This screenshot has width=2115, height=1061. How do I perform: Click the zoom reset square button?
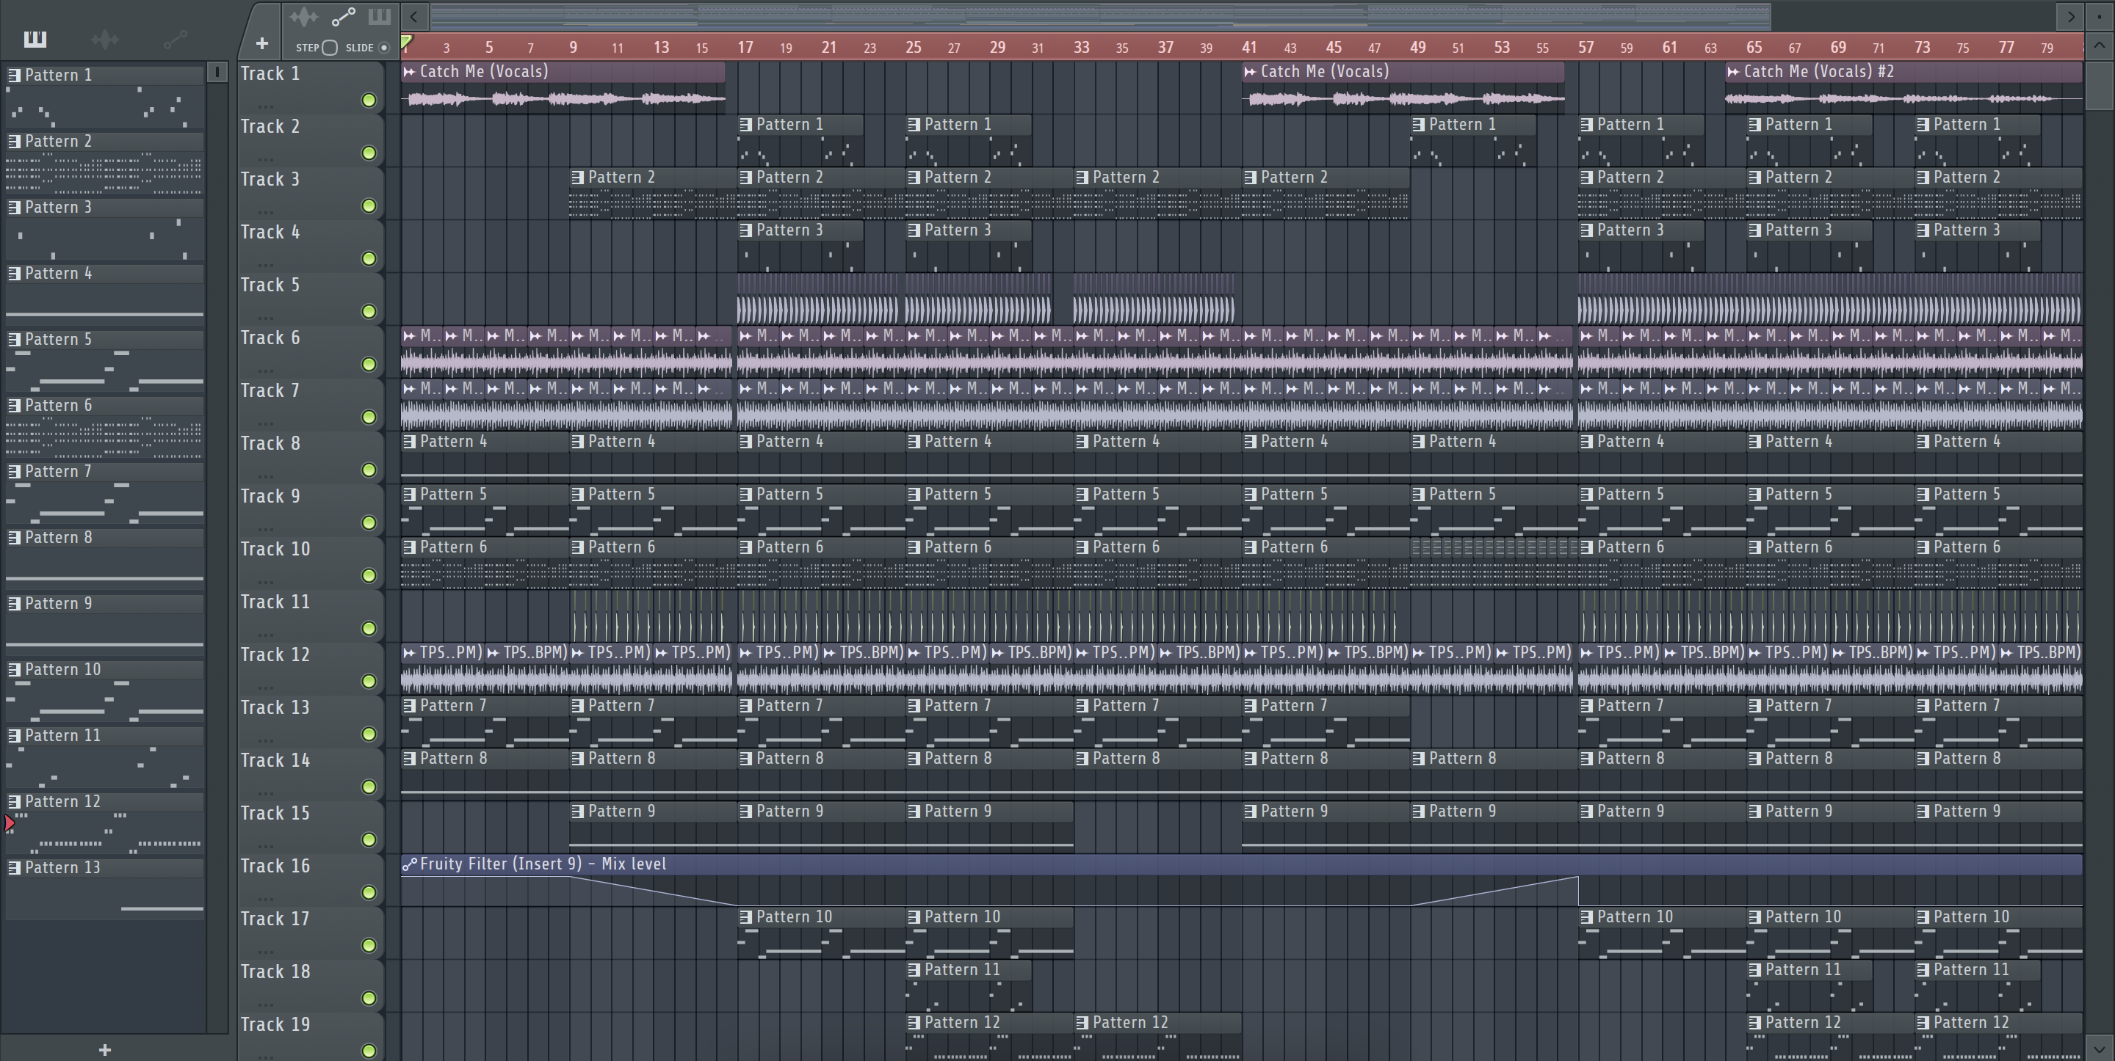[x=2100, y=15]
